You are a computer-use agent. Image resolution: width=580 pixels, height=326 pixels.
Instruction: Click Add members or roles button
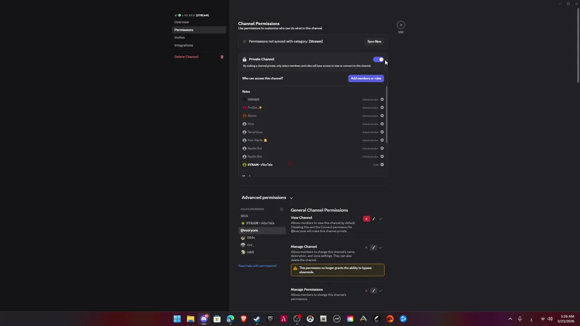[x=366, y=78]
